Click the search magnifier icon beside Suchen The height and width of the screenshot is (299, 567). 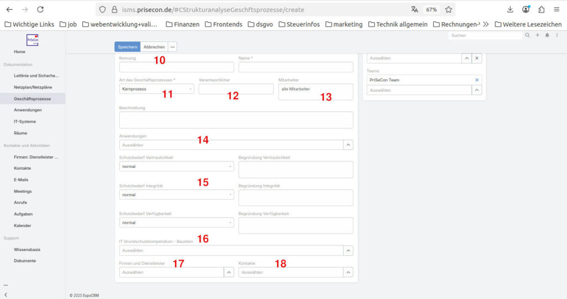click(528, 35)
